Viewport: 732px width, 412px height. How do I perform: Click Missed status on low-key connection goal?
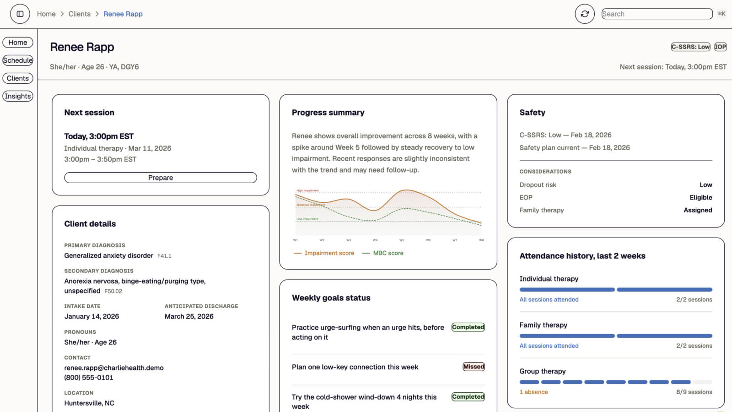tap(474, 367)
